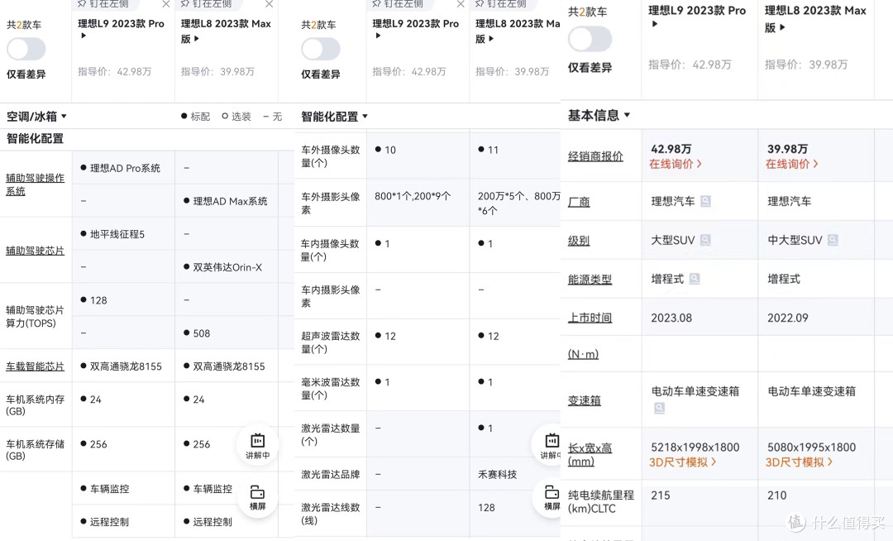
Task: Open the 经销商报价 term link
Action: click(595, 156)
